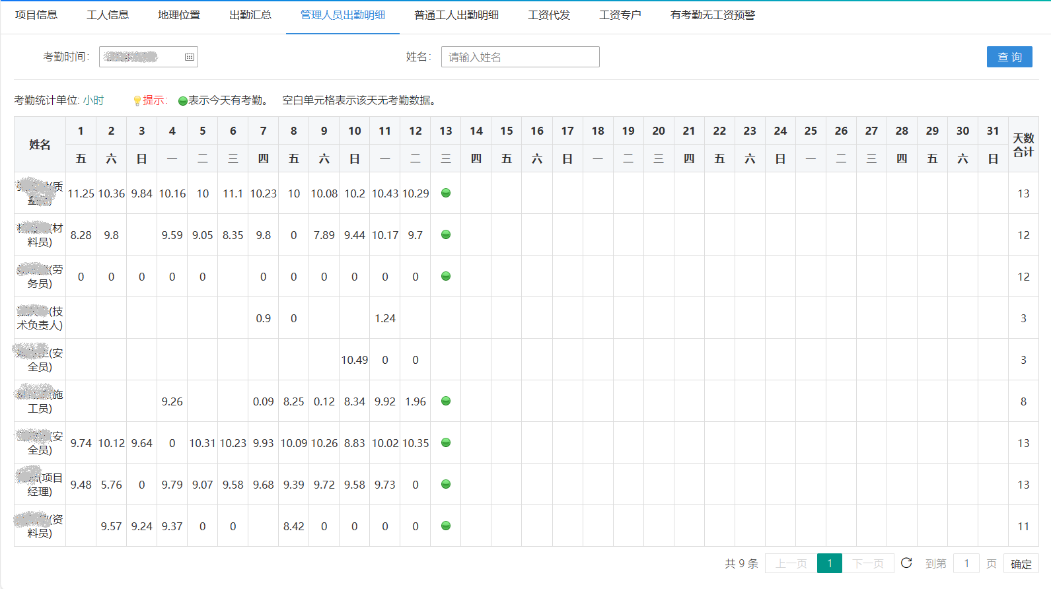Click the green attendance dot in the 13-day total row starting 11.25
This screenshot has width=1051, height=589.
446,193
